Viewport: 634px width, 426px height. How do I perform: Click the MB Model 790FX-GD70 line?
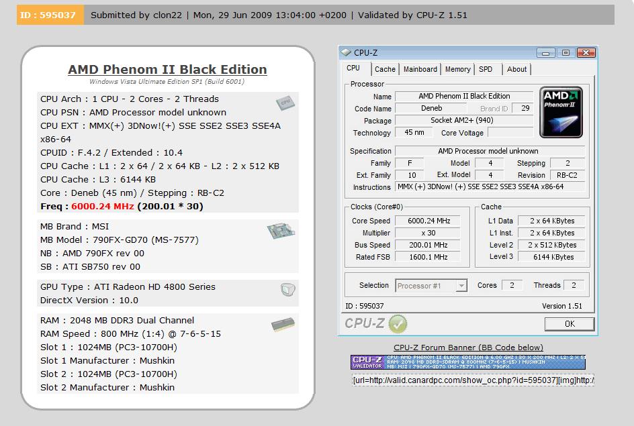tap(120, 240)
